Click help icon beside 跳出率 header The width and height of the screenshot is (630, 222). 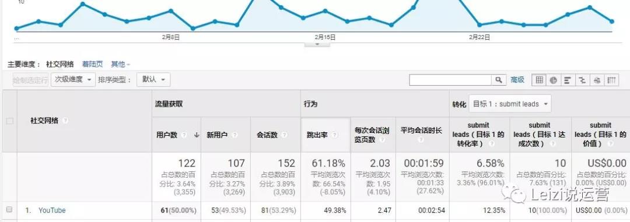click(334, 135)
